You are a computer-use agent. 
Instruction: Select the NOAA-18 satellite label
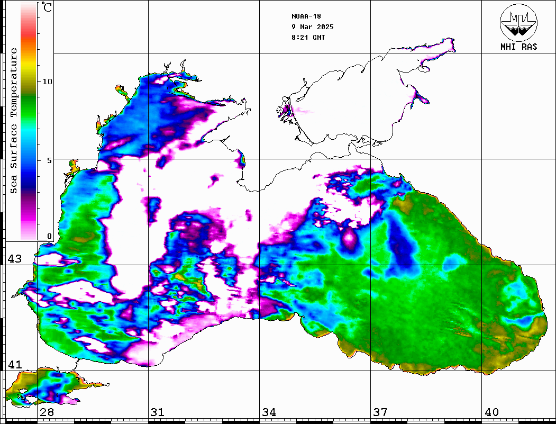[x=306, y=16]
